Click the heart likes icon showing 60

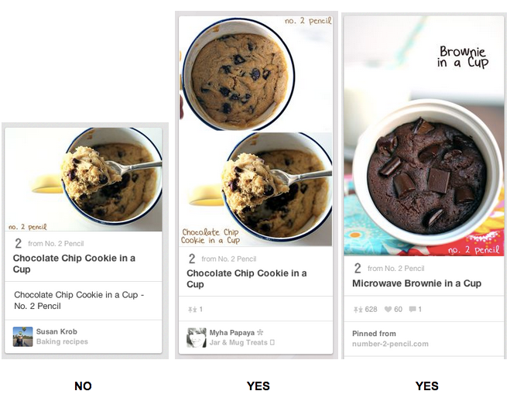click(388, 310)
